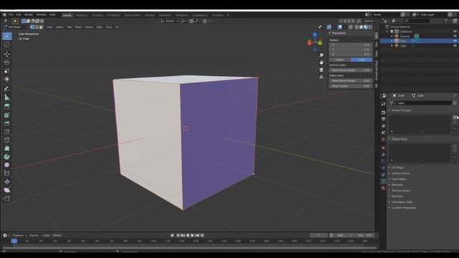459x258 pixels.
Task: Open the Modifier properties wrench tab
Action: [x=384, y=154]
